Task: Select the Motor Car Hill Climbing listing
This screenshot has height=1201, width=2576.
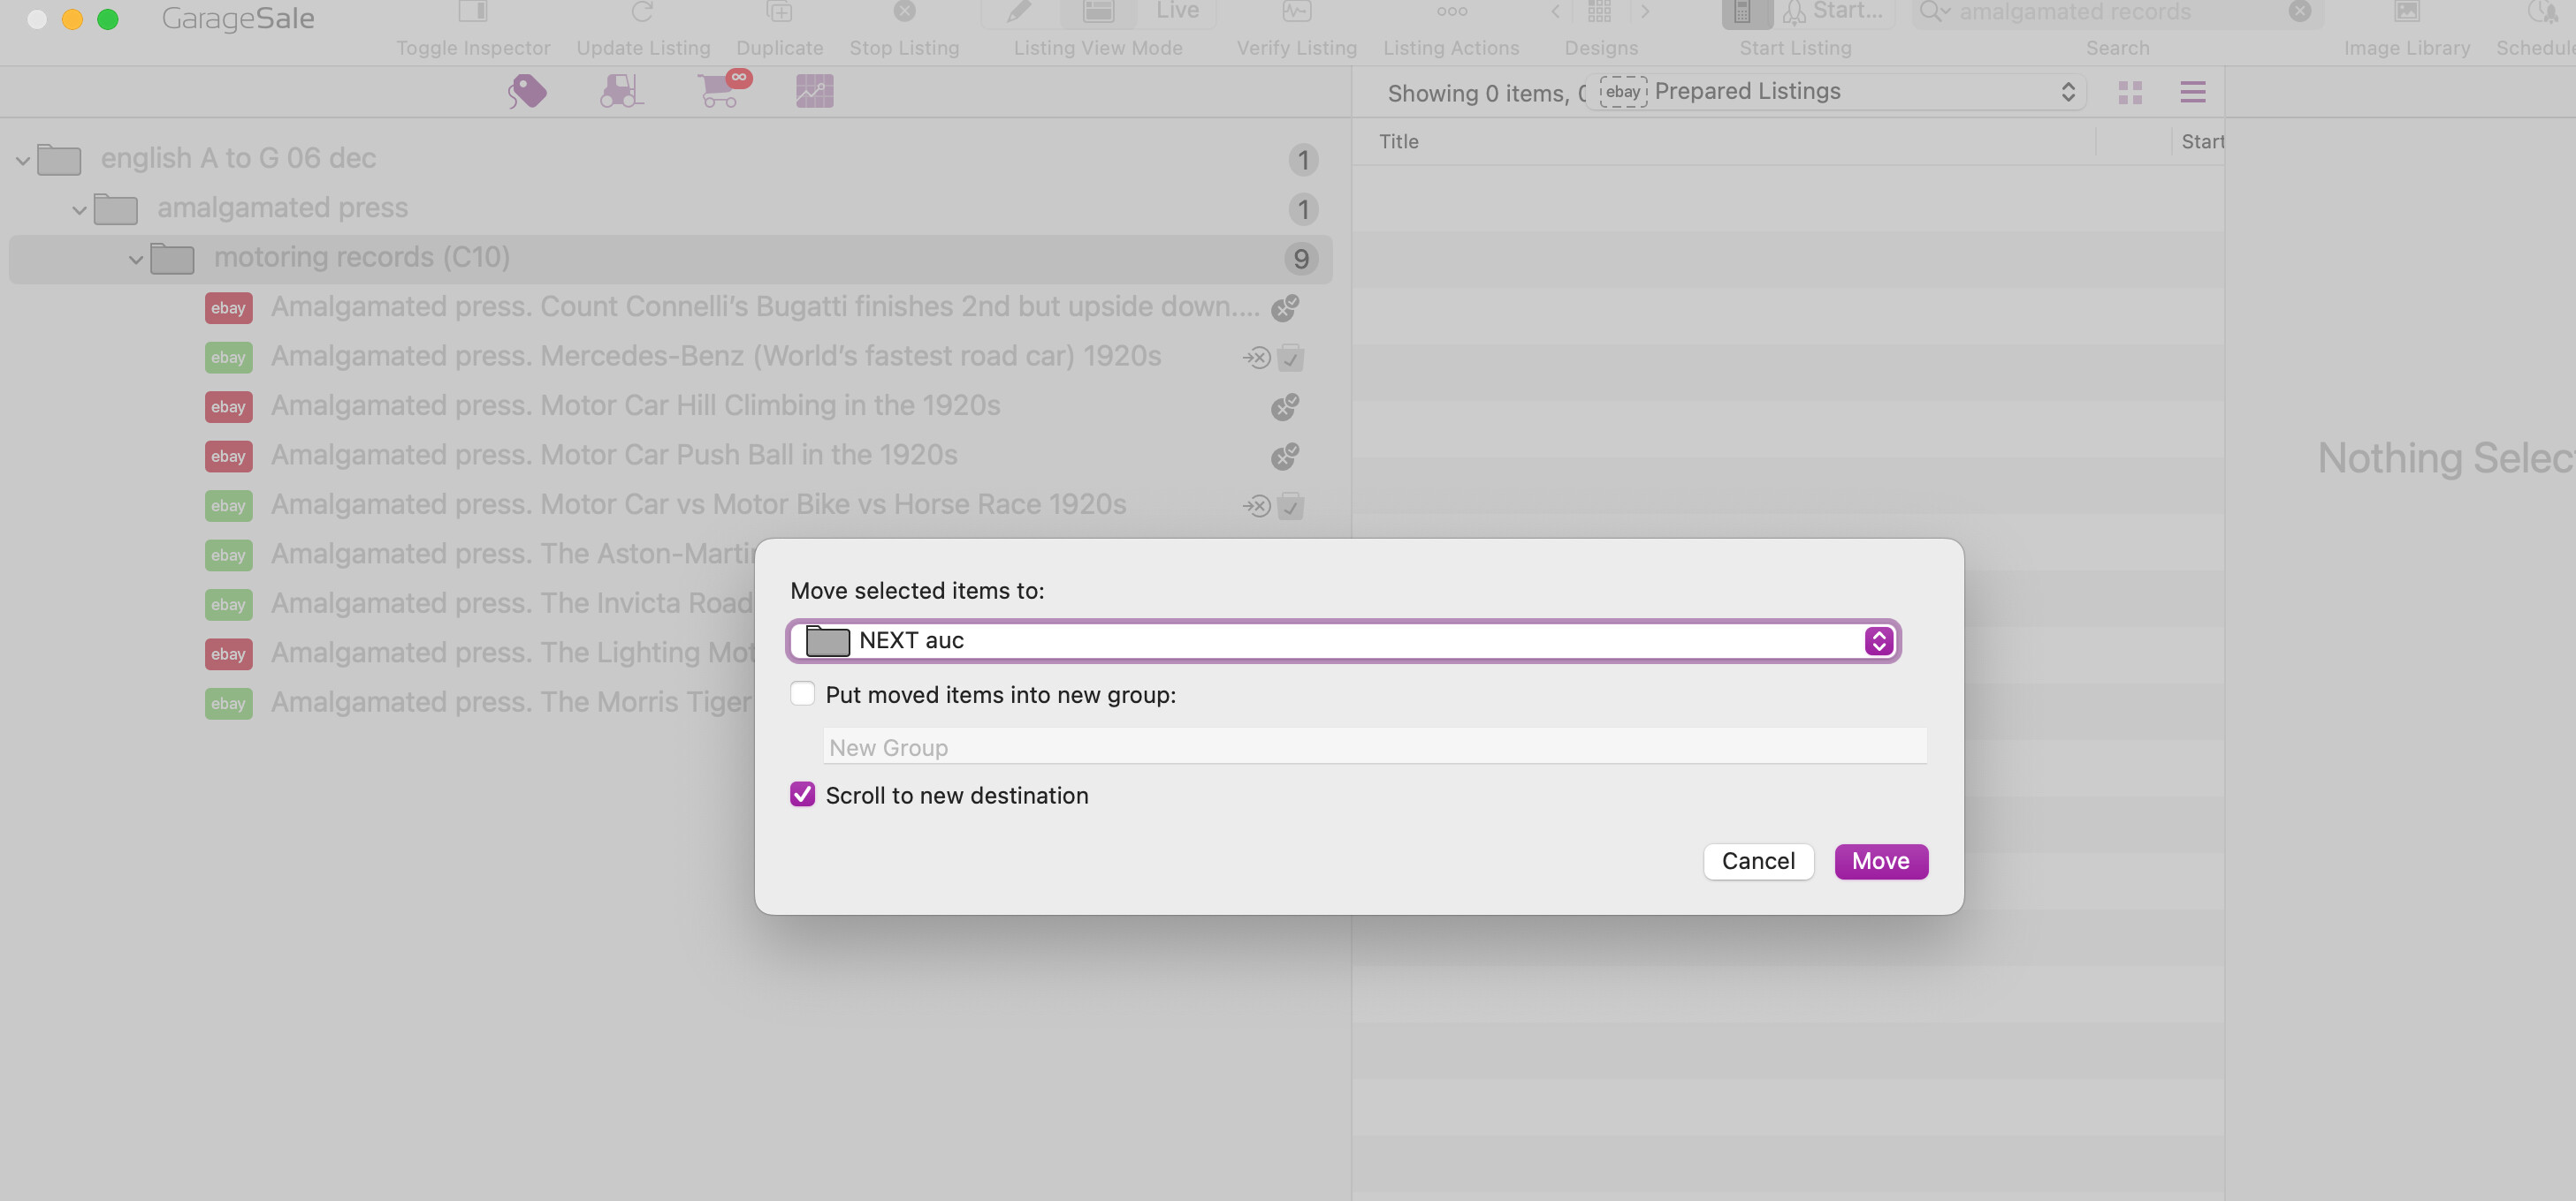Action: [x=635, y=405]
